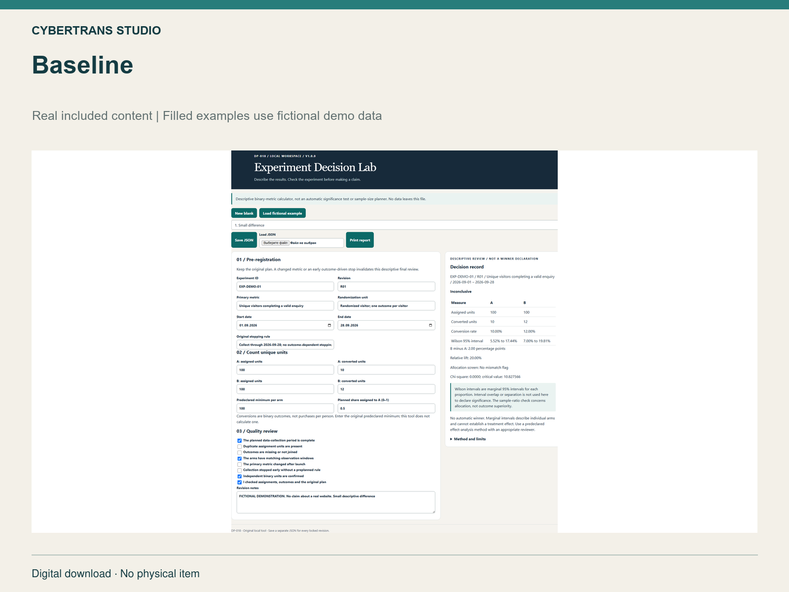Click the Save JSON button
Viewport: 789px width, 592px height.
[x=244, y=240]
